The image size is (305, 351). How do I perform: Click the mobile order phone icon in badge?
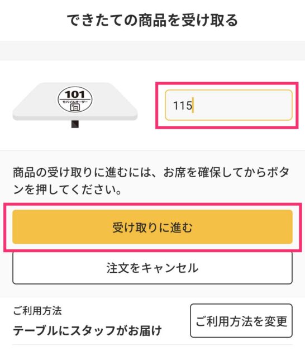click(75, 107)
